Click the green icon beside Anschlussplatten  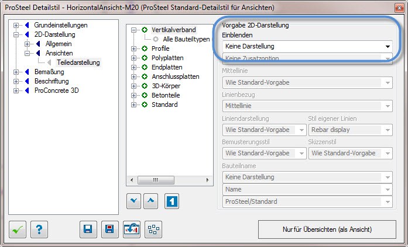click(x=145, y=76)
